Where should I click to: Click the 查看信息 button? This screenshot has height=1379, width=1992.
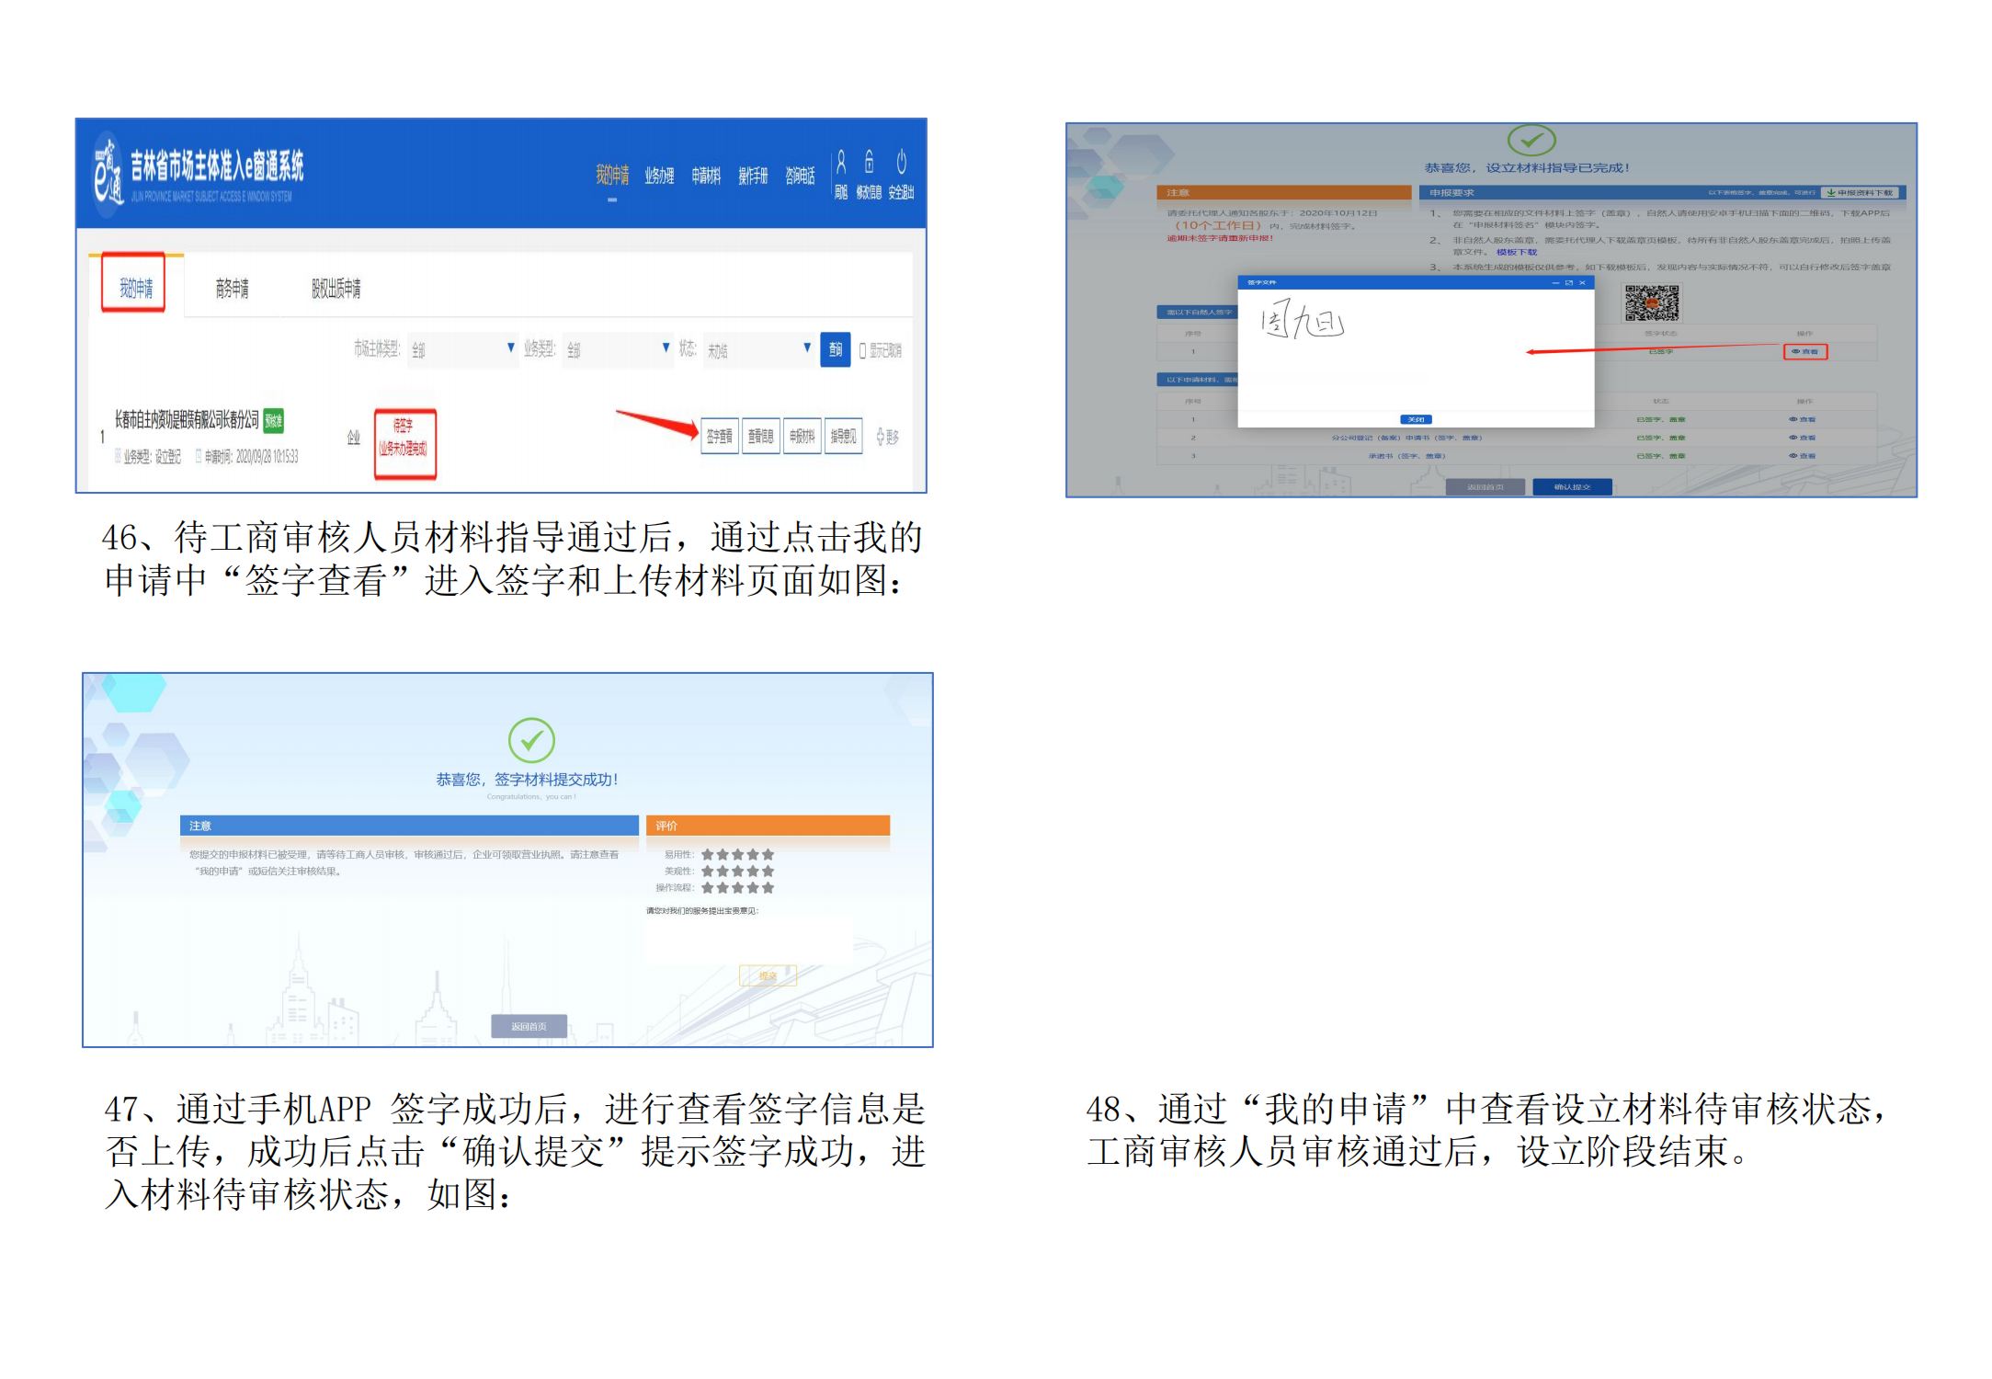coord(761,437)
